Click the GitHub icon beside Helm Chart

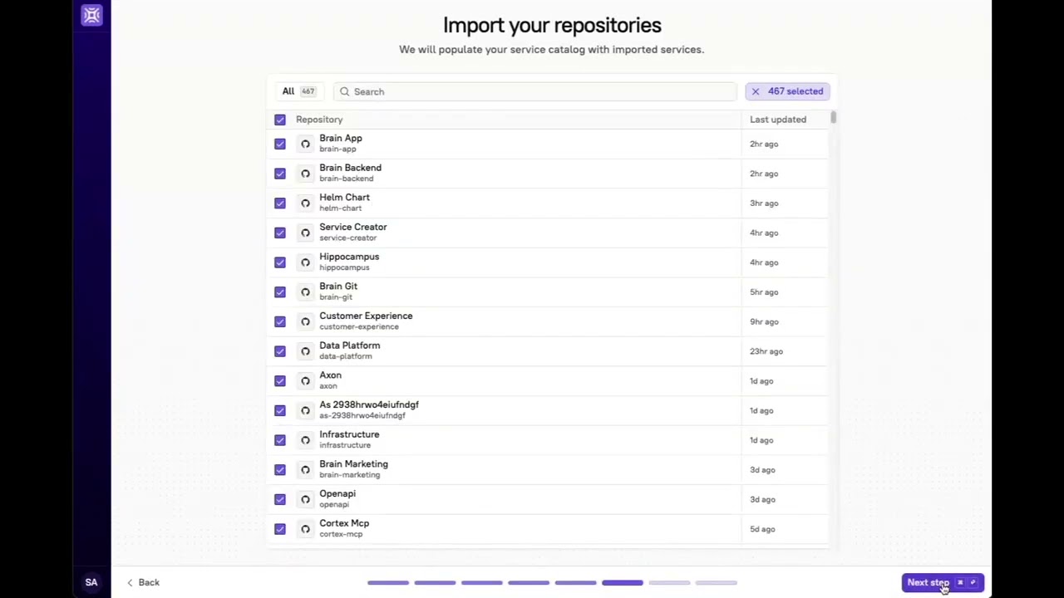click(x=305, y=203)
